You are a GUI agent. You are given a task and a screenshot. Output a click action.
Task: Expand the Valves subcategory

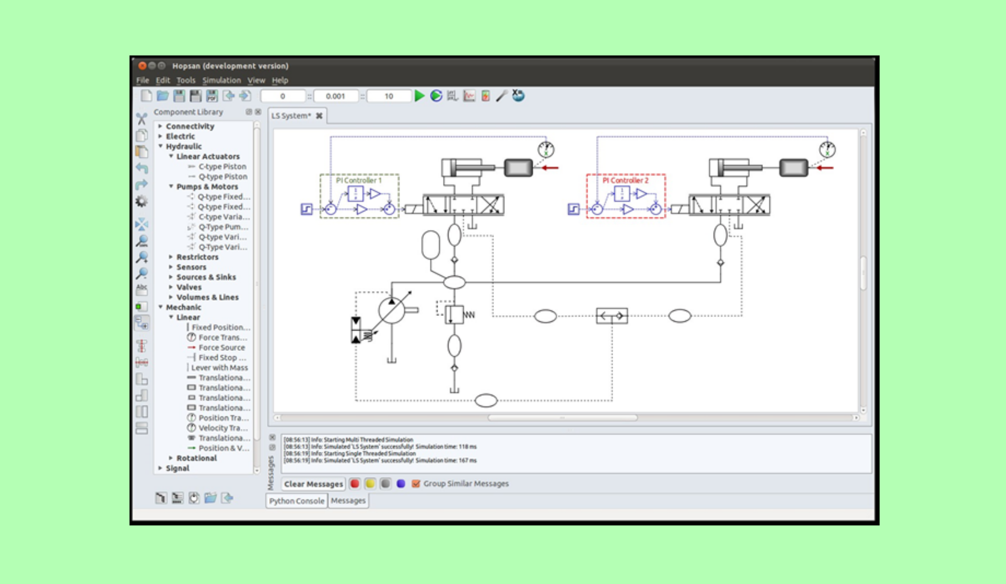click(171, 287)
